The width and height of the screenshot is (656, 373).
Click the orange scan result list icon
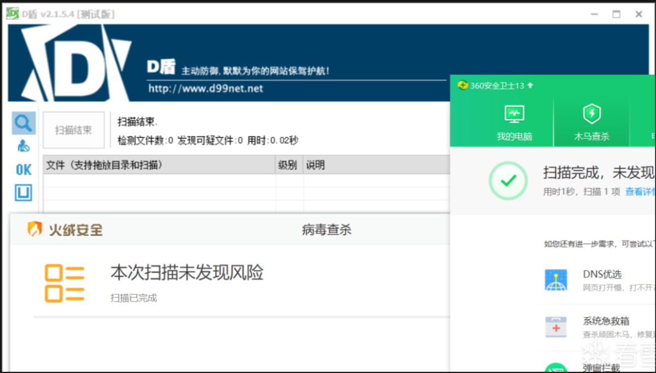(x=65, y=283)
